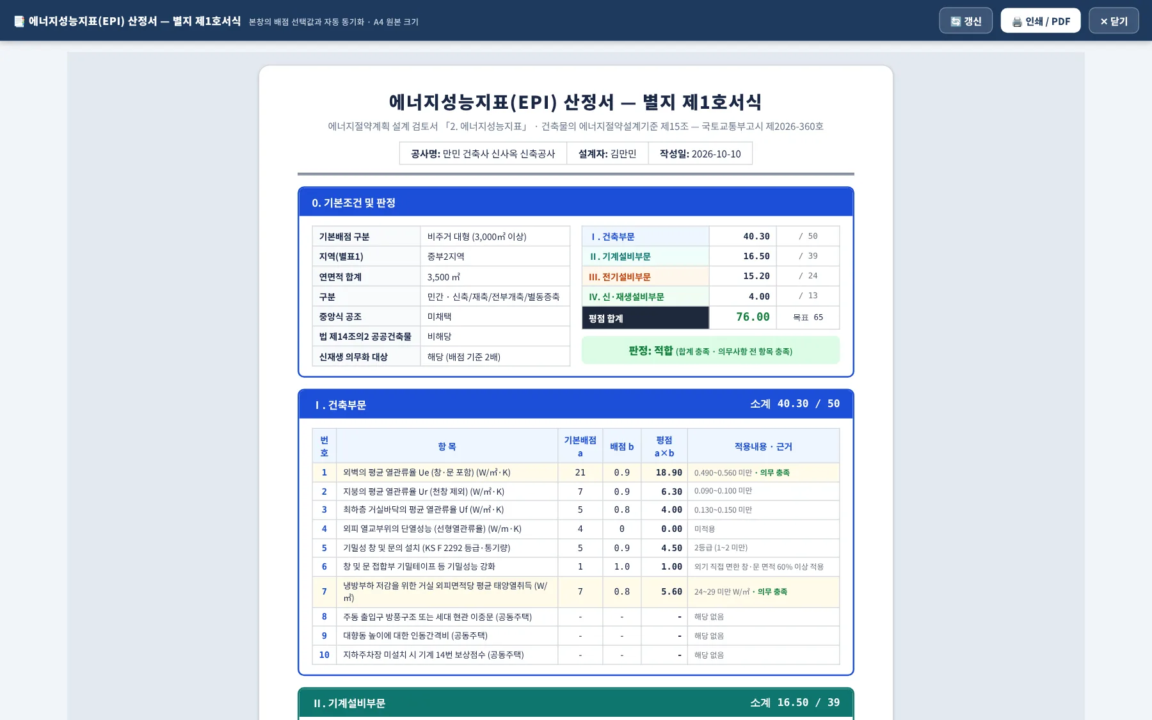
Task: Click the 지역 value 중부2지역
Action: click(495, 256)
